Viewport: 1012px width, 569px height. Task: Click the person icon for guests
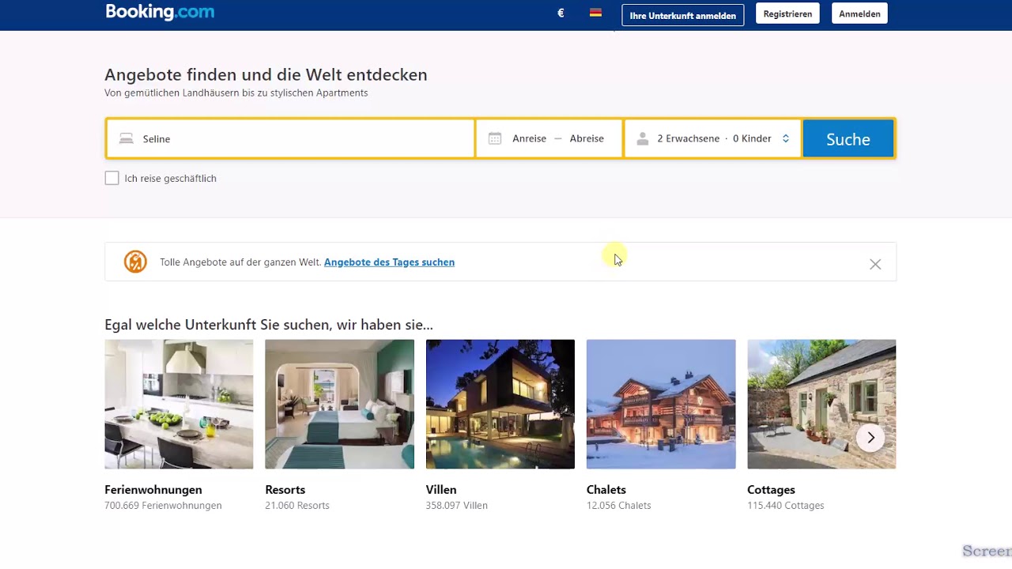643,139
